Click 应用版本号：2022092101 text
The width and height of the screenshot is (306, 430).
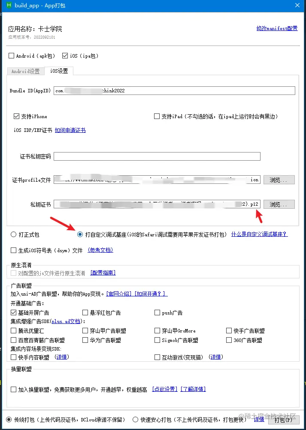[31, 37]
